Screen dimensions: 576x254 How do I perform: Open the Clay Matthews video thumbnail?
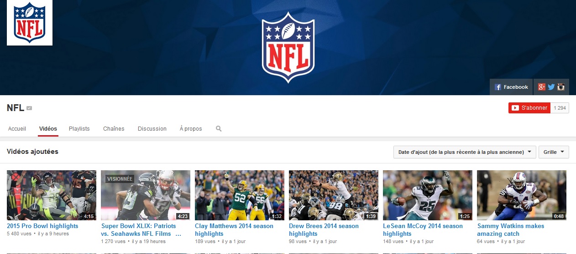pyautogui.click(x=240, y=195)
